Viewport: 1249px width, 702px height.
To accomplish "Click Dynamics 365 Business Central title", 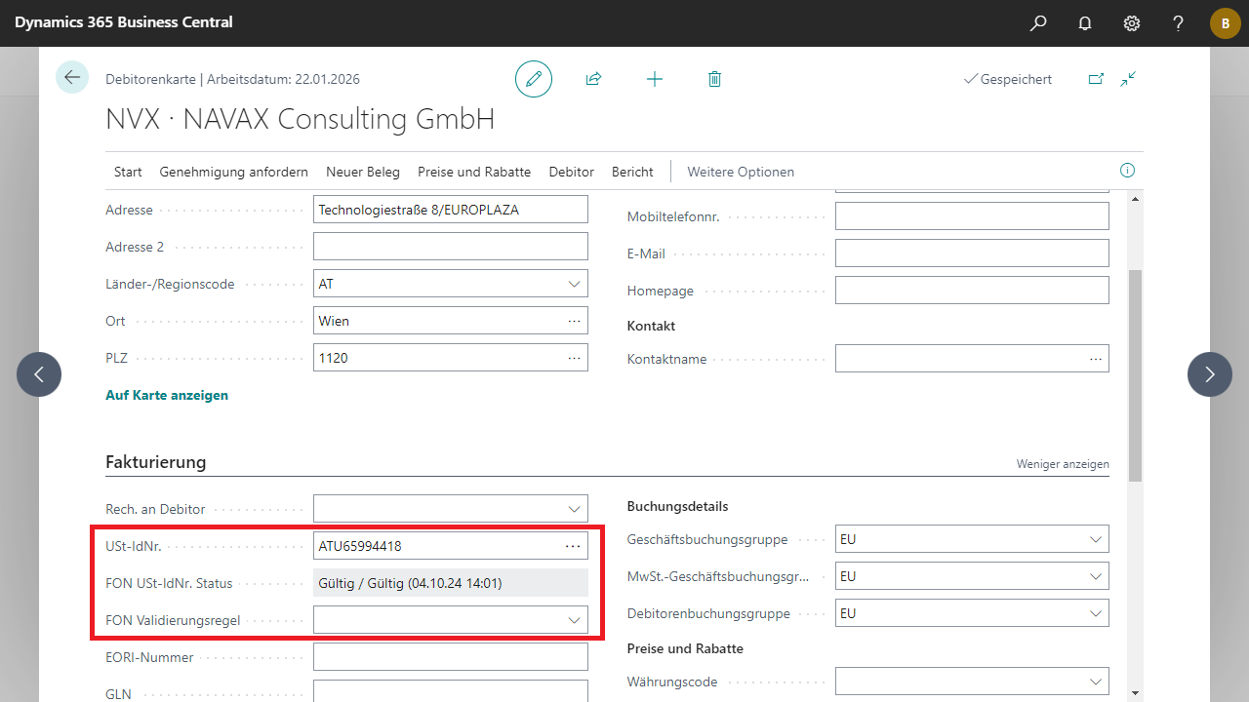I will click(124, 22).
